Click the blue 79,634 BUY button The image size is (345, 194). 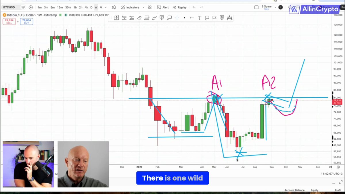pos(26,21)
